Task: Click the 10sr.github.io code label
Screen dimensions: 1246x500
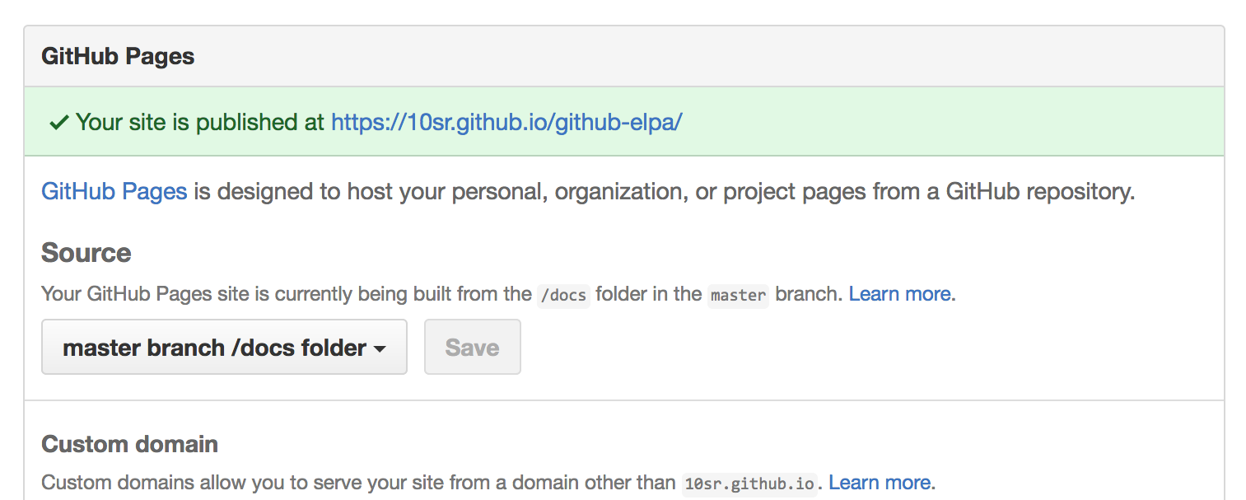Action: pyautogui.click(x=749, y=484)
